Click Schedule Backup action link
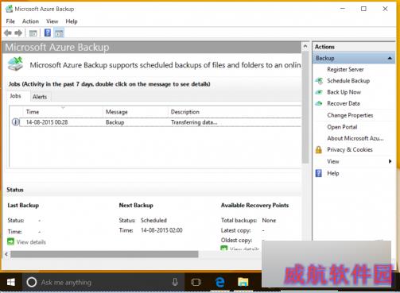 tap(348, 81)
